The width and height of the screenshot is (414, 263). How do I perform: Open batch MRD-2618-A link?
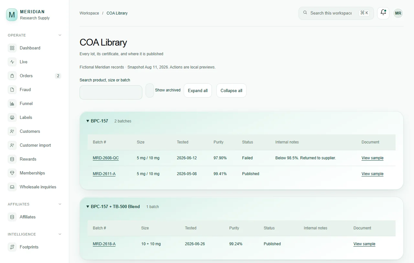(104, 244)
